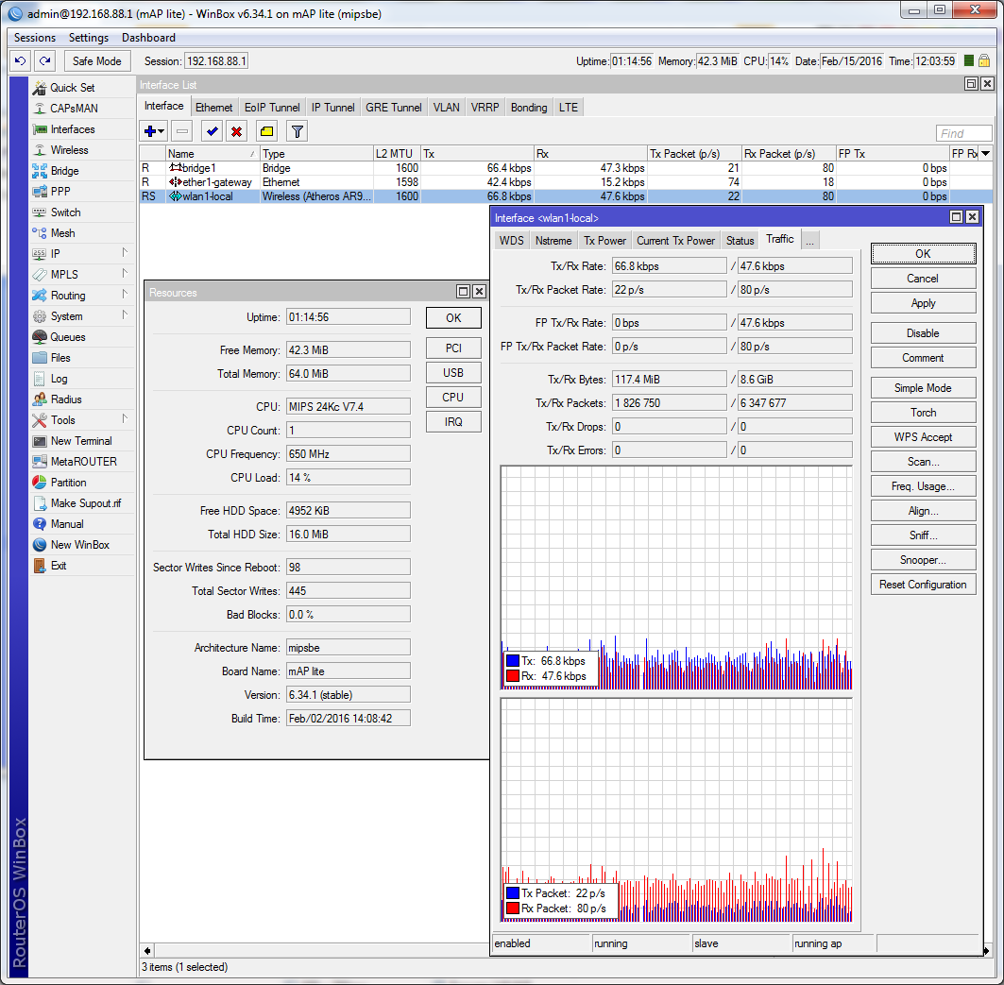Viewport: 1004px width, 985px height.
Task: Open column selector dropdown arrow in table header
Action: (x=986, y=153)
